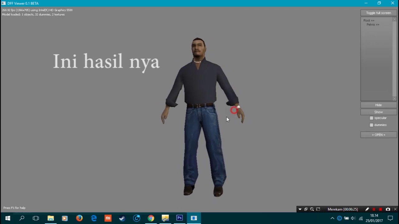Click the recorder magnifier zoom icon
This screenshot has width=399, height=224.
pyautogui.click(x=312, y=209)
